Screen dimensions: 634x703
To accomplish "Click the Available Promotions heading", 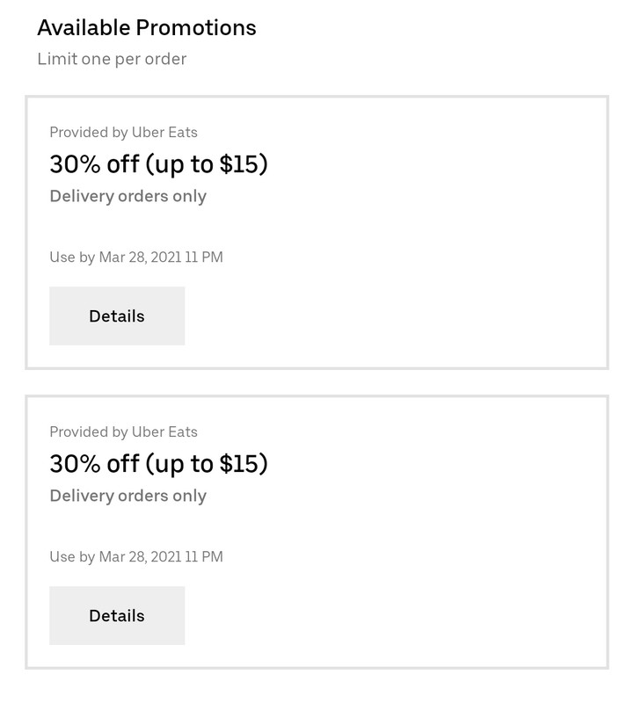I will (147, 28).
